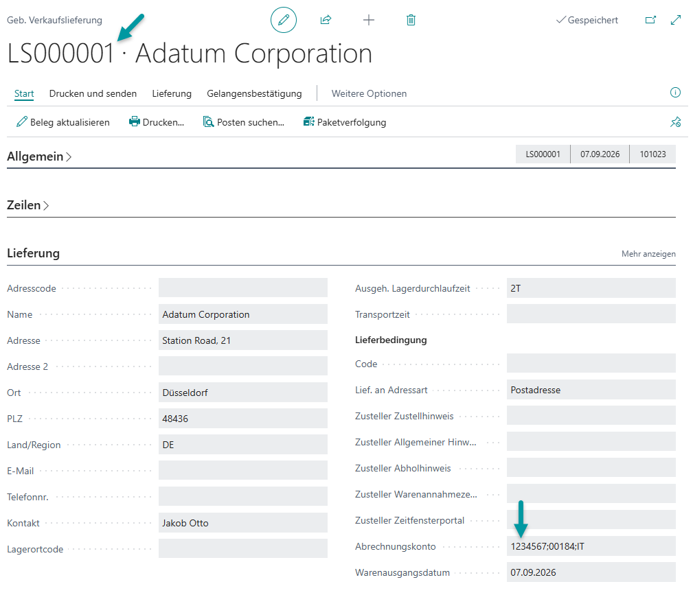
Task: Toggle full-screen expand arrows icon
Action: click(x=676, y=20)
